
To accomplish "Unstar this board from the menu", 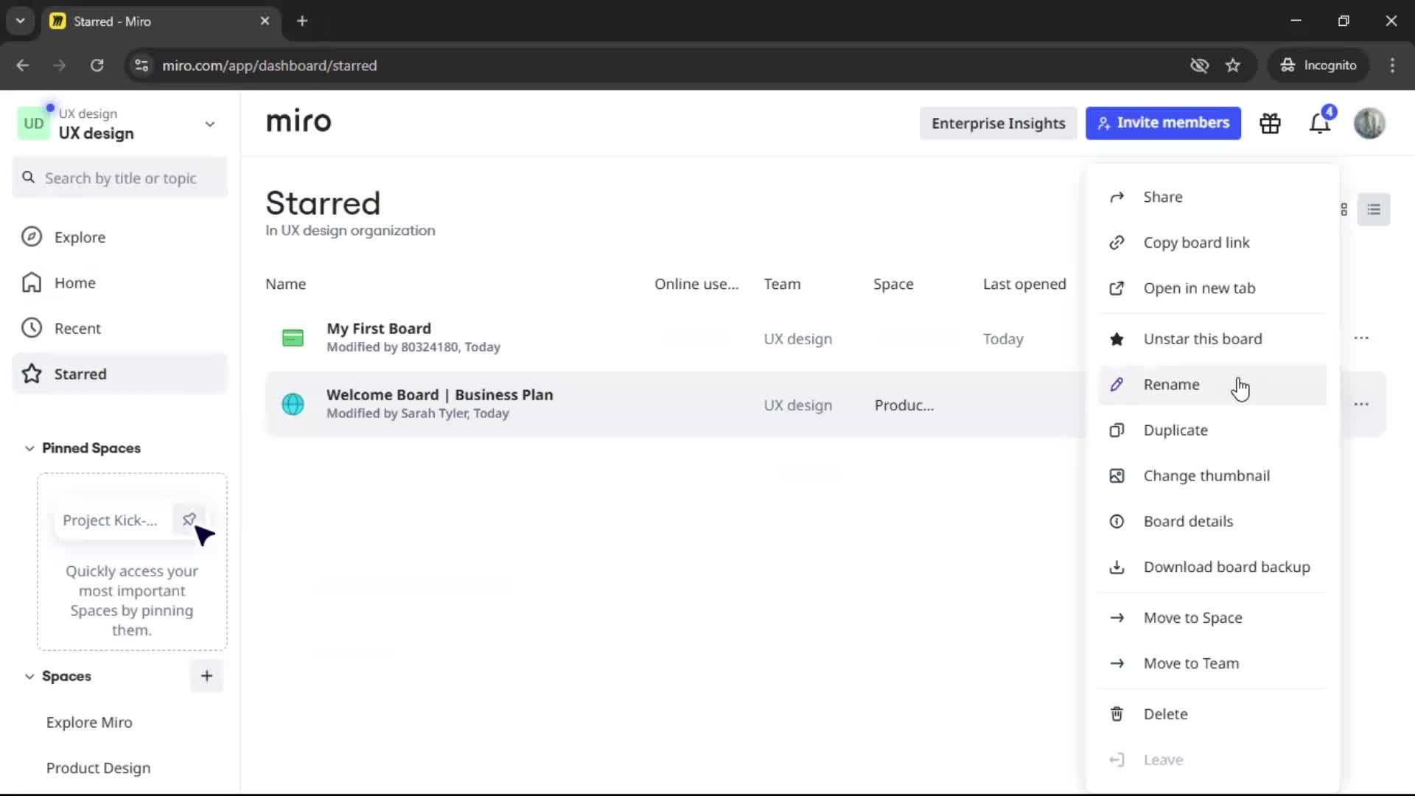I will click(1212, 339).
